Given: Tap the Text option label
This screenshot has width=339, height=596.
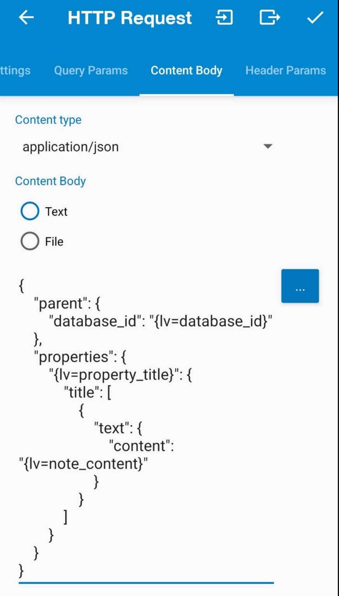Looking at the screenshot, I should coord(56,212).
